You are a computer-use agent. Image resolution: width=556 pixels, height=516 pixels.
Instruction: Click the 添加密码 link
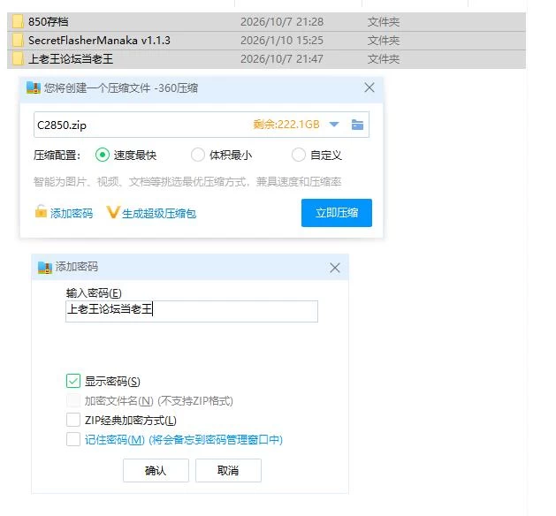[x=72, y=213]
